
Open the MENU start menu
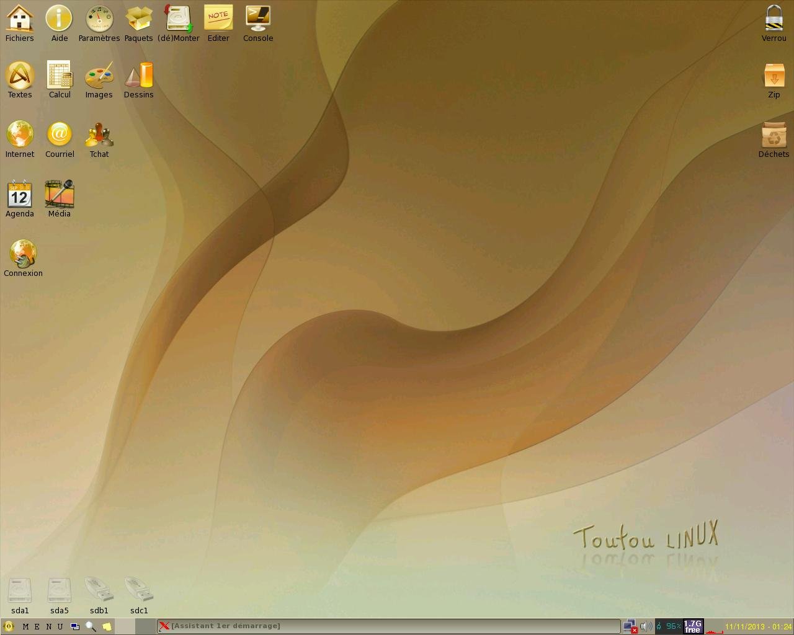[42, 626]
